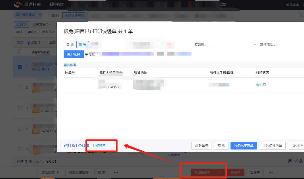Click the 发货单 button
The image size is (304, 179).
pyautogui.click(x=236, y=172)
